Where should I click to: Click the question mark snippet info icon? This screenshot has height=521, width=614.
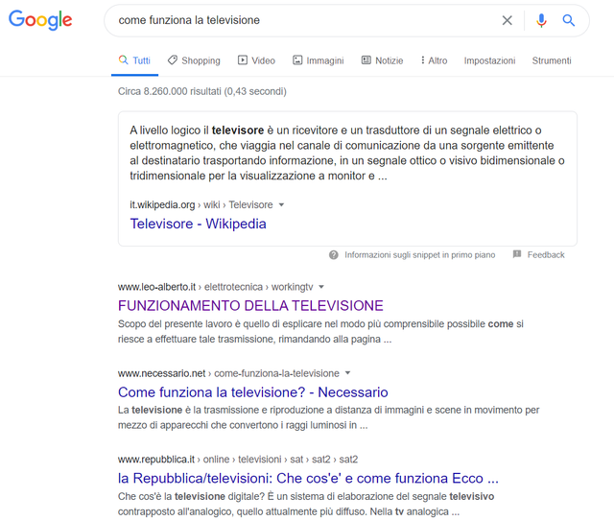click(x=334, y=255)
